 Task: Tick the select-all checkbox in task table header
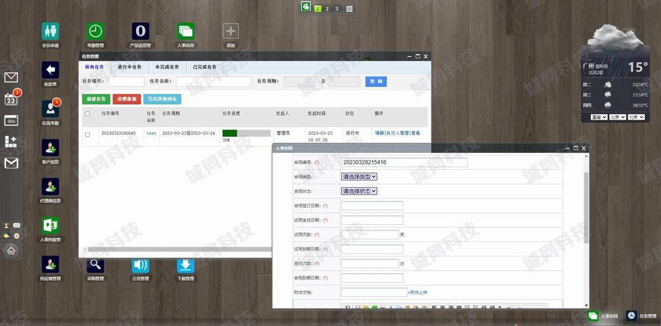click(87, 114)
